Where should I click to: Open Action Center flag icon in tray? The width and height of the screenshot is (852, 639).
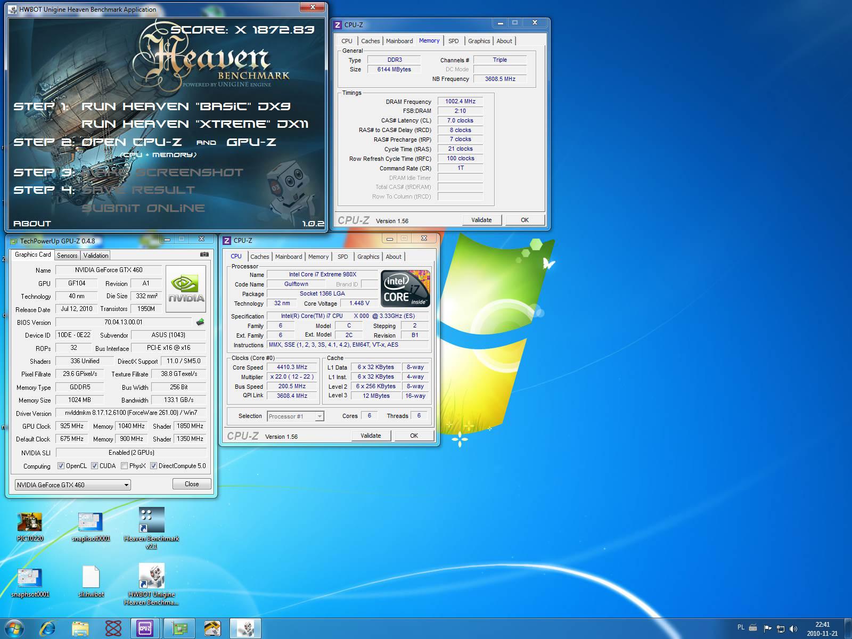pyautogui.click(x=767, y=628)
